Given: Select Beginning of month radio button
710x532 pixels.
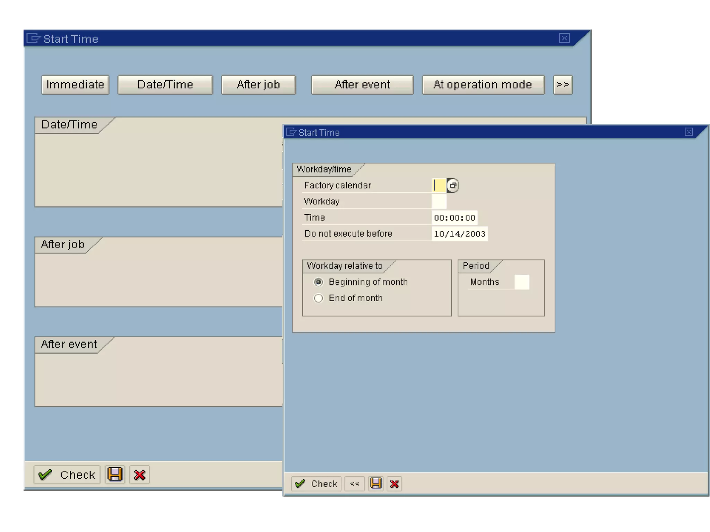Looking at the screenshot, I should coord(318,282).
